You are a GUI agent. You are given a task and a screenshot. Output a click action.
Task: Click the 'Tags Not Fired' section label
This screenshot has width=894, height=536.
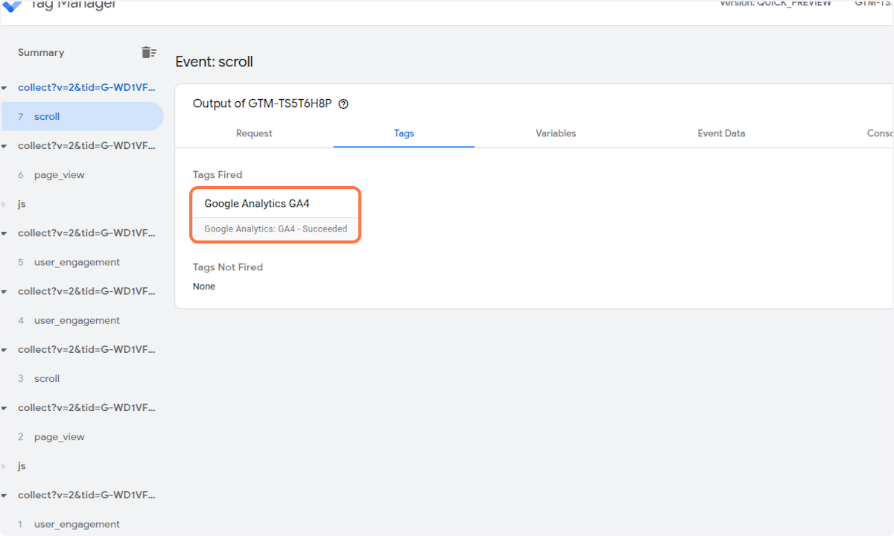coord(228,267)
